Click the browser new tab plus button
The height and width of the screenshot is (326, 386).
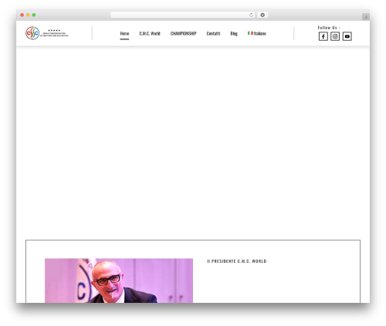pyautogui.click(x=366, y=17)
